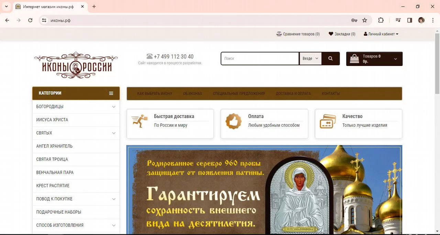Click the Категории header label
The image size is (440, 235).
(x=50, y=93)
